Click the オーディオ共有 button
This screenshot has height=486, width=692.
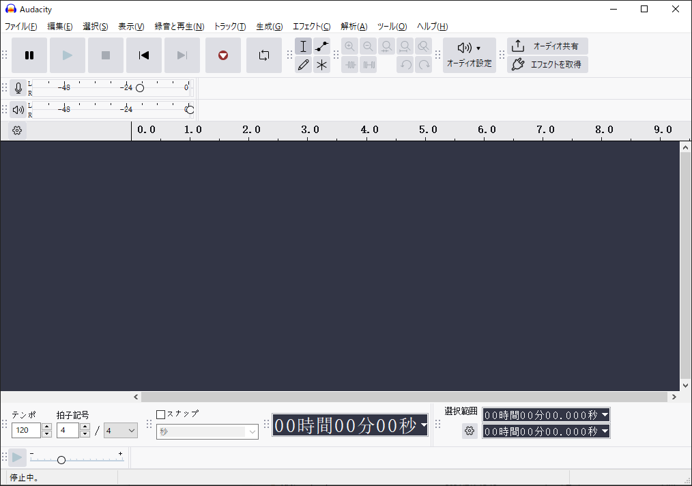pos(547,46)
